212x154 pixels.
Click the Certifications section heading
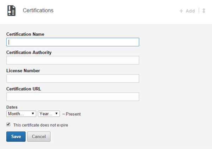coord(38,11)
